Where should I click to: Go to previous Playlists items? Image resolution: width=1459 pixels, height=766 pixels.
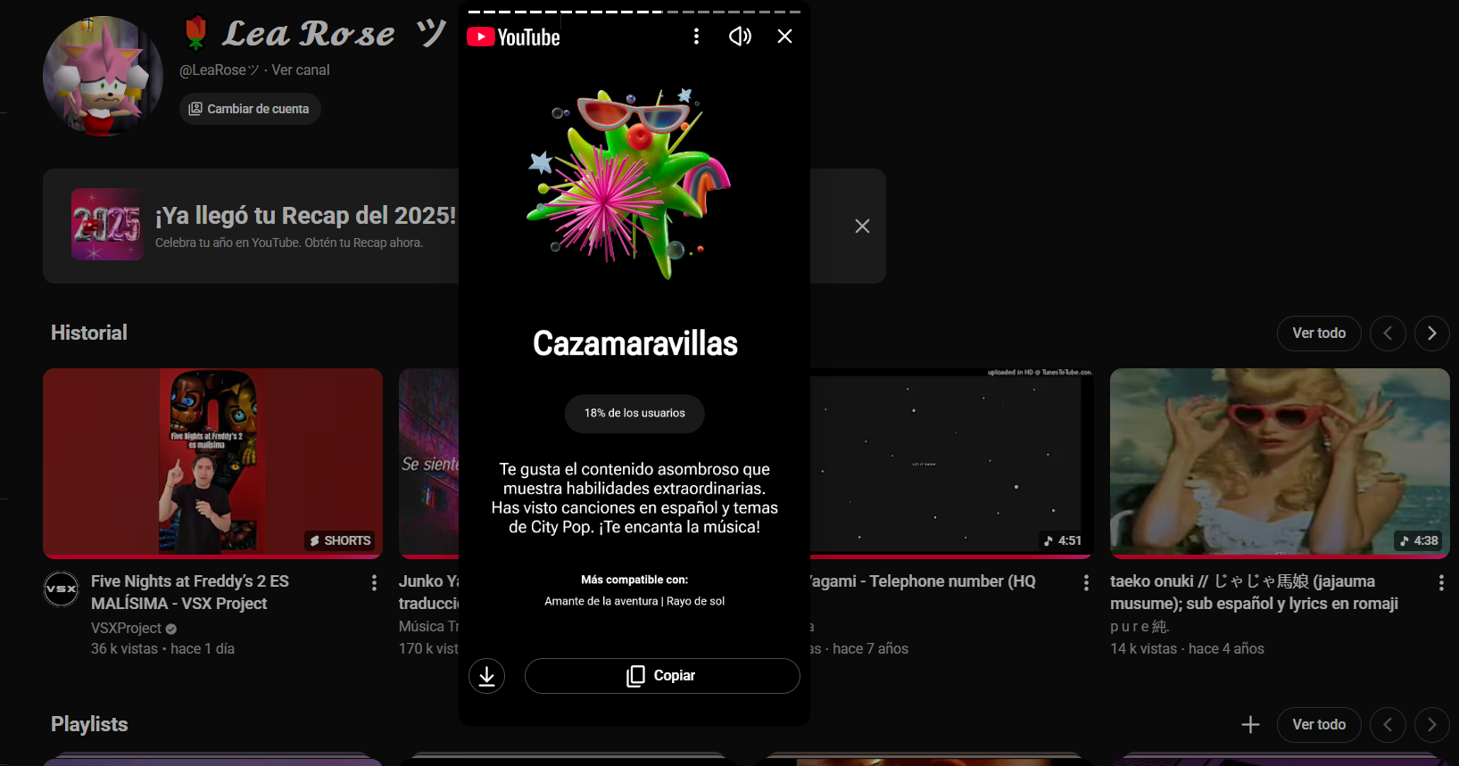coord(1388,725)
